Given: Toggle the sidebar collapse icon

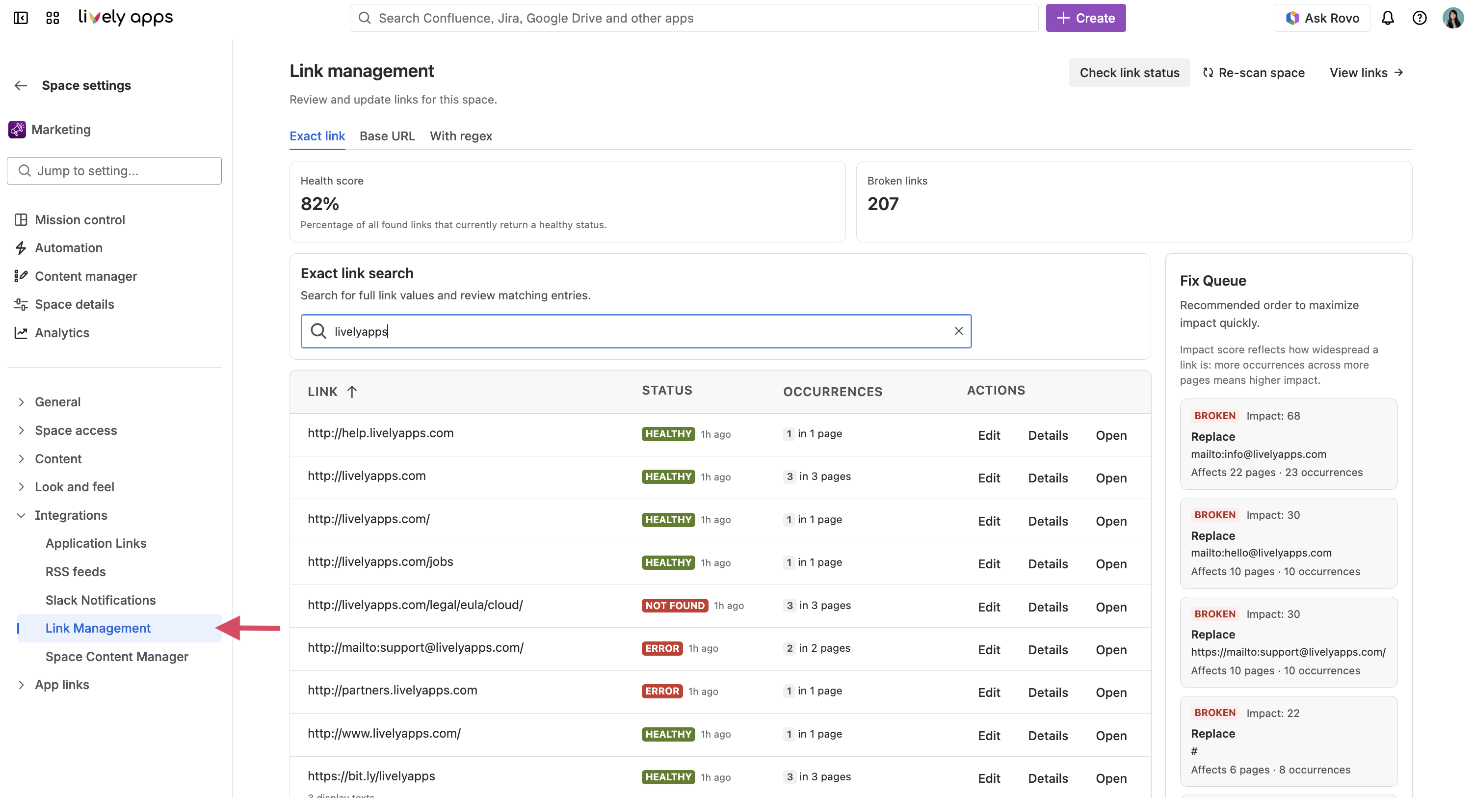Looking at the screenshot, I should pyautogui.click(x=21, y=18).
